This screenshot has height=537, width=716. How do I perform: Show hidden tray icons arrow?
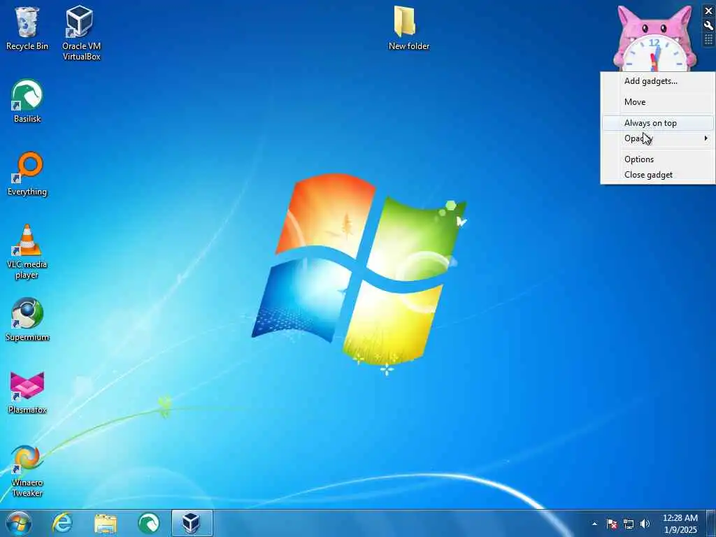tap(594, 524)
